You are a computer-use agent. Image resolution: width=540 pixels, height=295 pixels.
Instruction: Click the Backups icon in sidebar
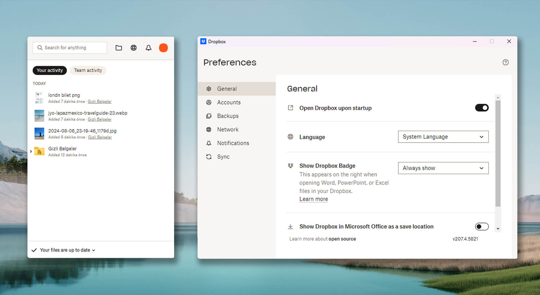pyautogui.click(x=209, y=116)
